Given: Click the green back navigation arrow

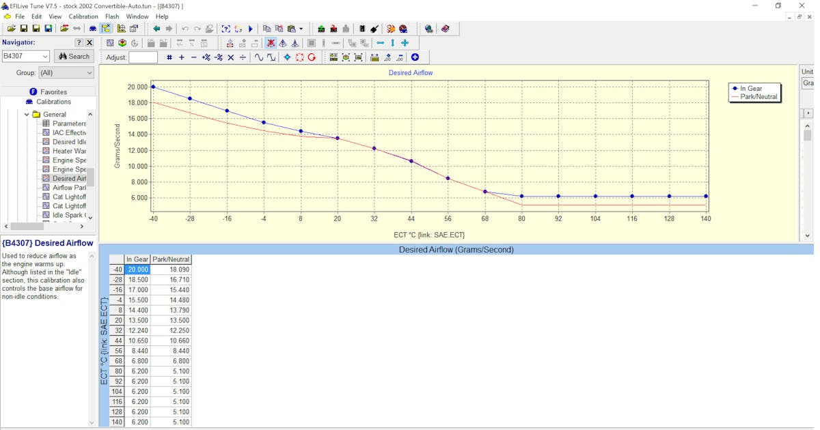Looking at the screenshot, I should coord(156,29).
